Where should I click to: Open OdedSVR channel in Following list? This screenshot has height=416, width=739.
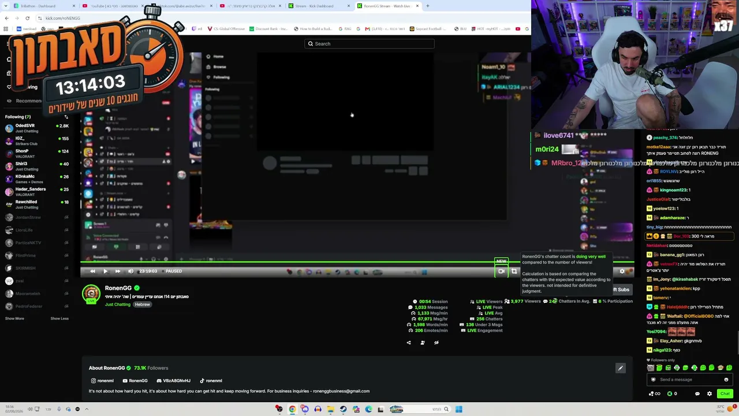click(37, 128)
